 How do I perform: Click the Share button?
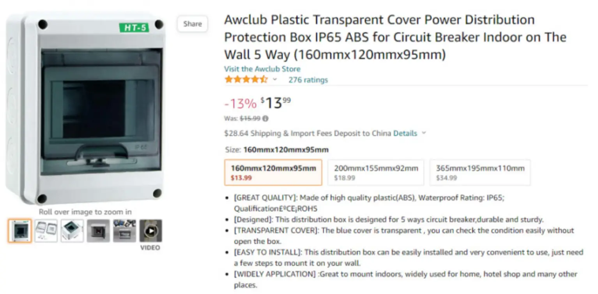193,24
